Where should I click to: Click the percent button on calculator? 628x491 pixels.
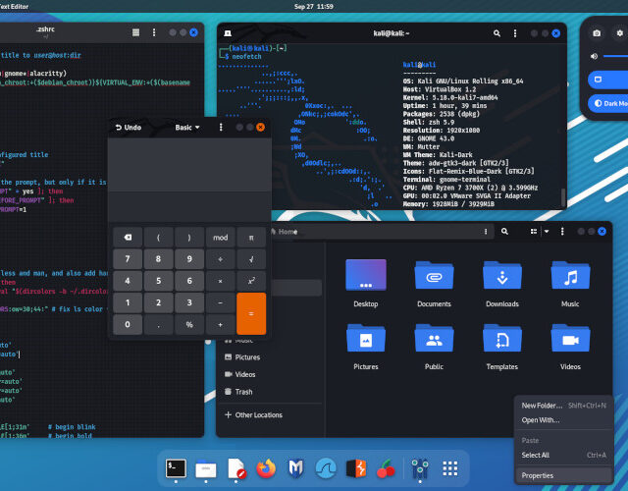point(189,324)
